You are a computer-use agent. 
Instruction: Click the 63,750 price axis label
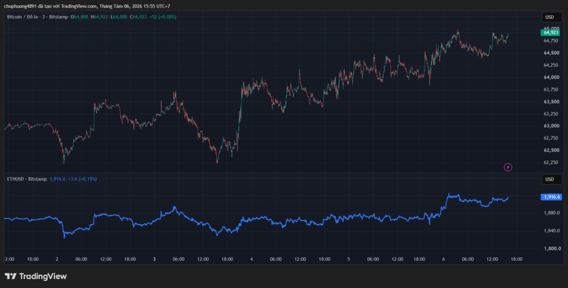point(551,89)
